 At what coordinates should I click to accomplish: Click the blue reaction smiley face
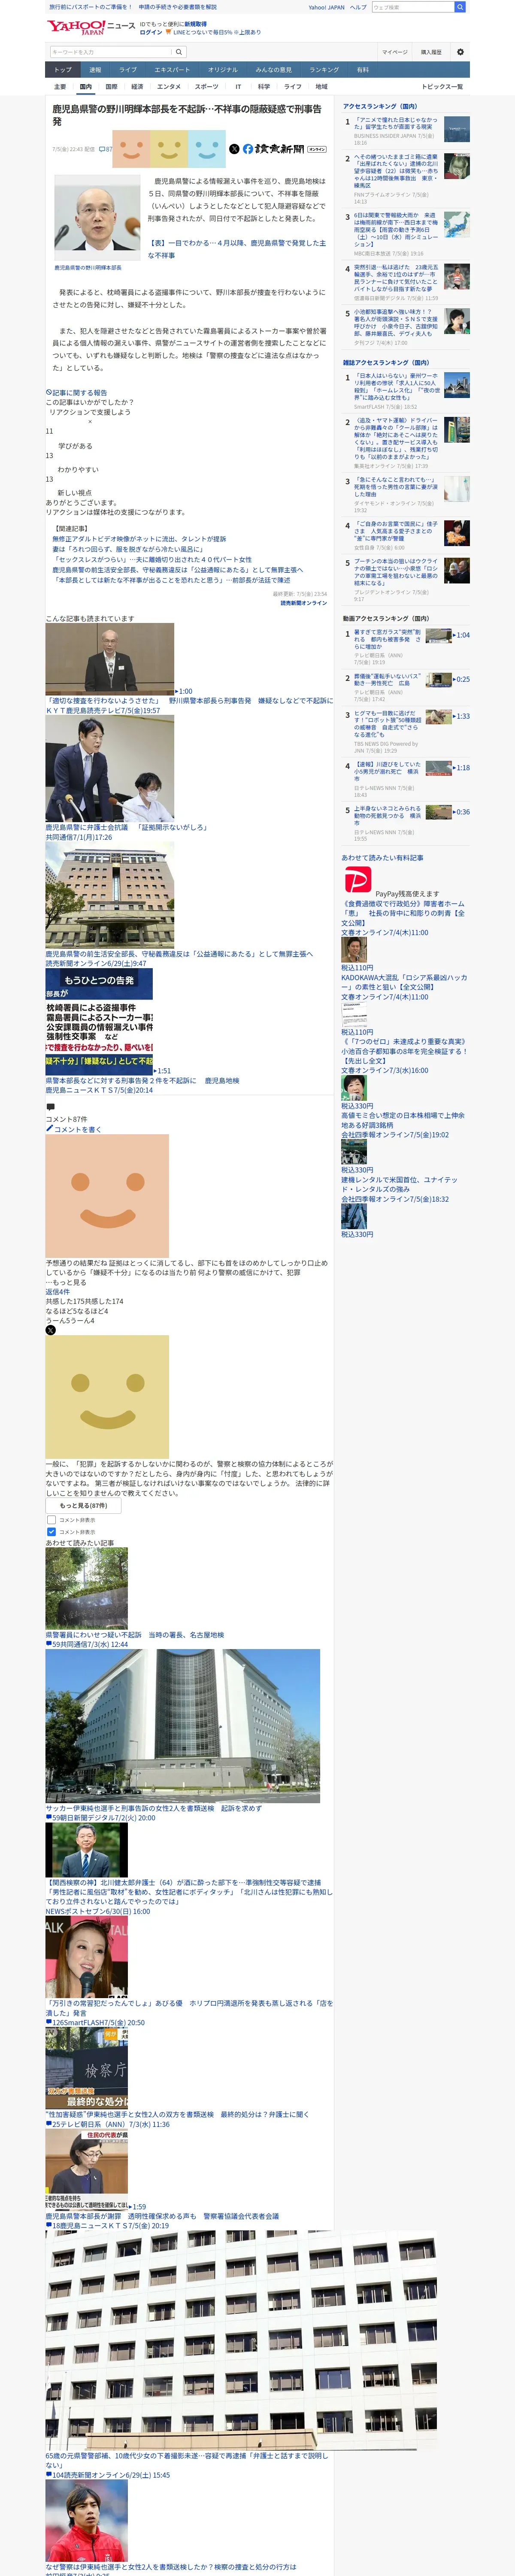pyautogui.click(x=206, y=148)
